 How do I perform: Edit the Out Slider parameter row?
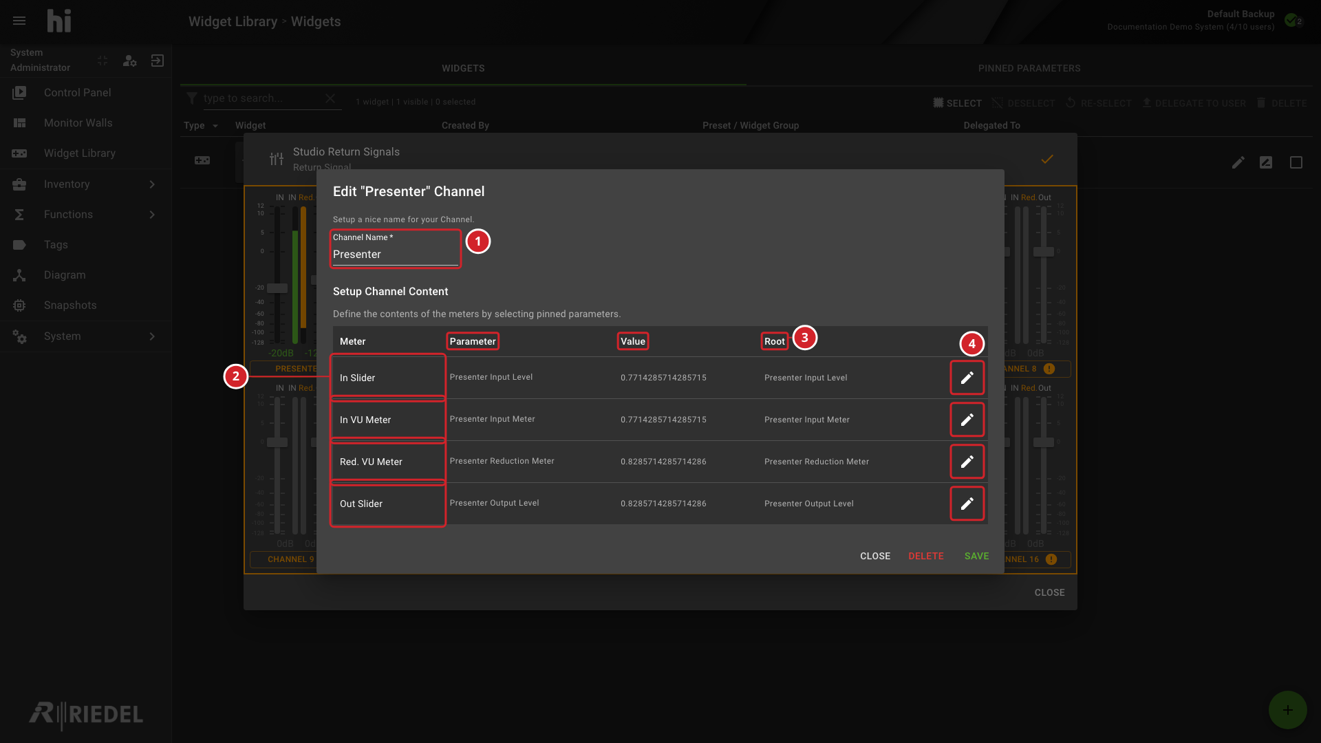pyautogui.click(x=967, y=504)
